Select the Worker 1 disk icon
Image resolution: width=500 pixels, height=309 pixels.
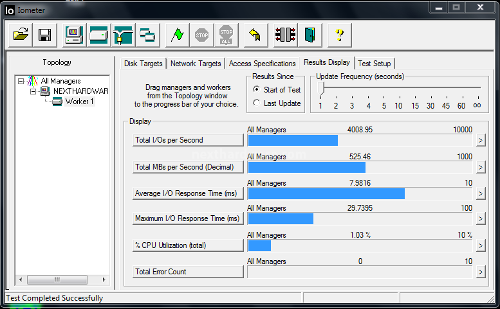coord(57,102)
